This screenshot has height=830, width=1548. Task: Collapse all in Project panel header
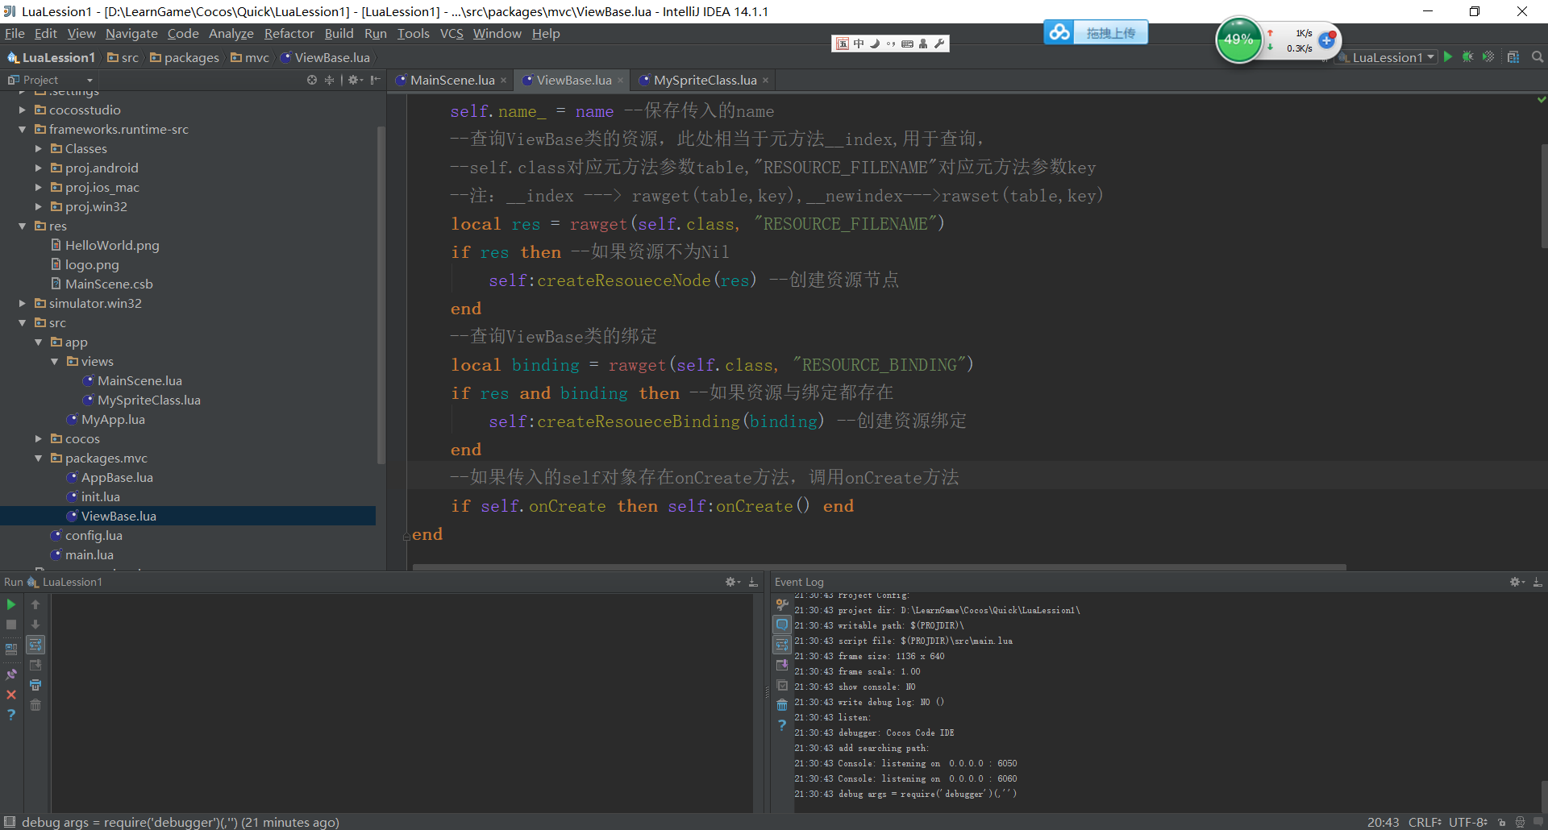coord(329,80)
